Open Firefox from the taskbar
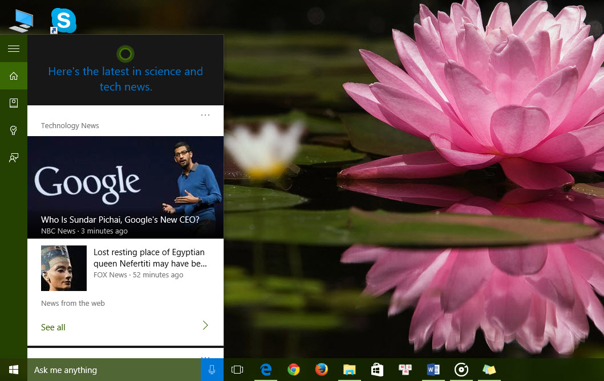Image resolution: width=604 pixels, height=381 pixels. (322, 370)
